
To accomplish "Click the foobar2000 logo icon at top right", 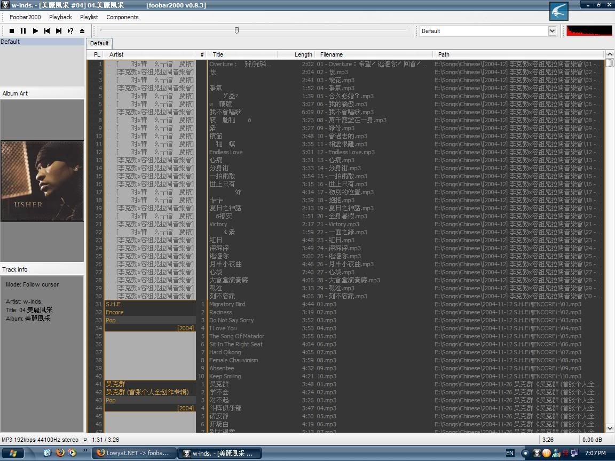I will [x=558, y=11].
